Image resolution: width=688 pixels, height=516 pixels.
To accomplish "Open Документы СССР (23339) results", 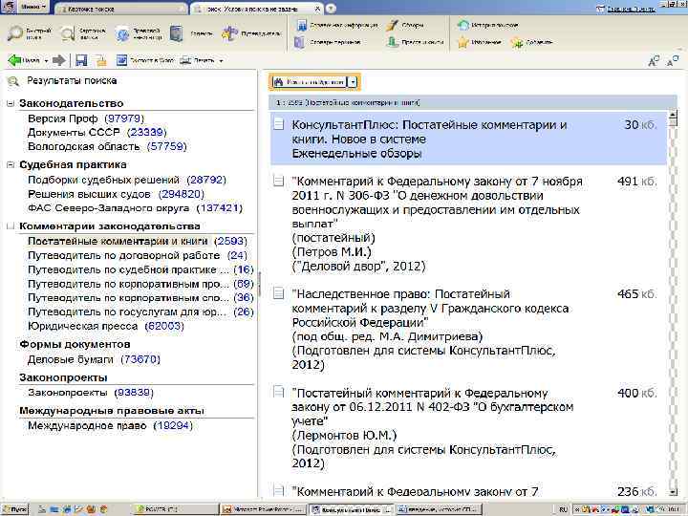I will click(97, 132).
